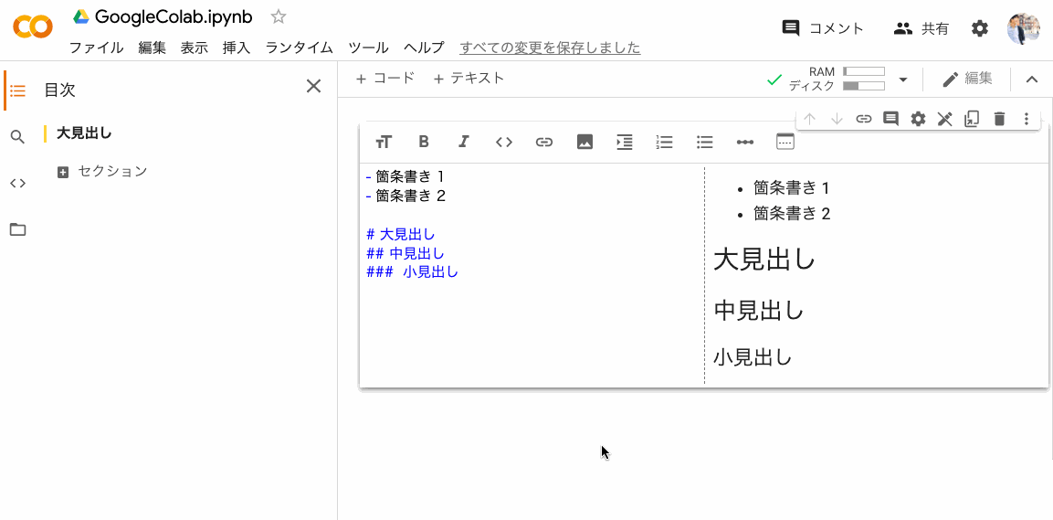
Task: Open 挿入 menu
Action: click(x=237, y=48)
